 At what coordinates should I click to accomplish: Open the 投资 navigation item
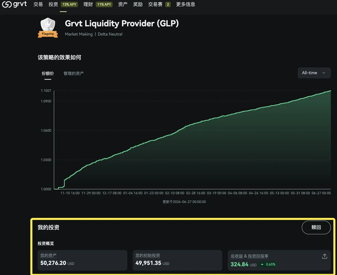[x=53, y=4]
